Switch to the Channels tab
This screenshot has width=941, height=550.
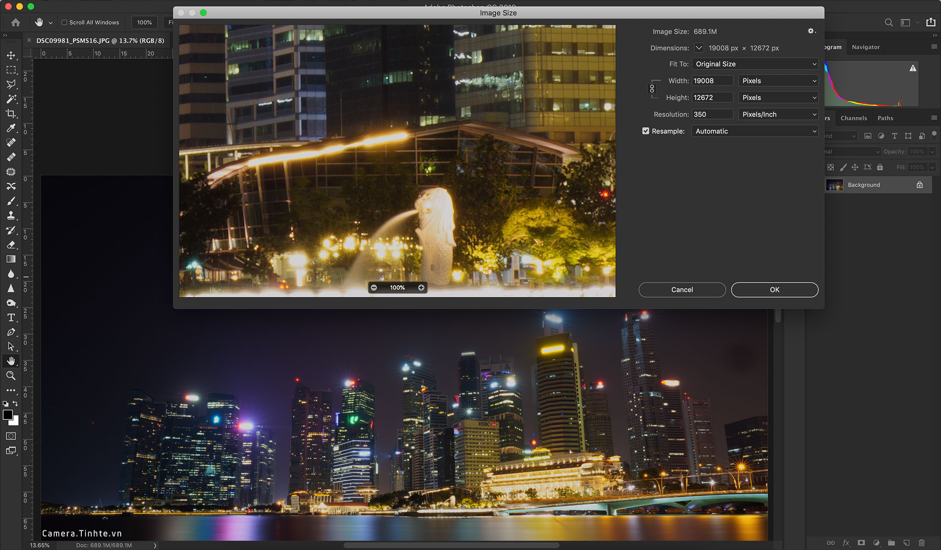(854, 118)
